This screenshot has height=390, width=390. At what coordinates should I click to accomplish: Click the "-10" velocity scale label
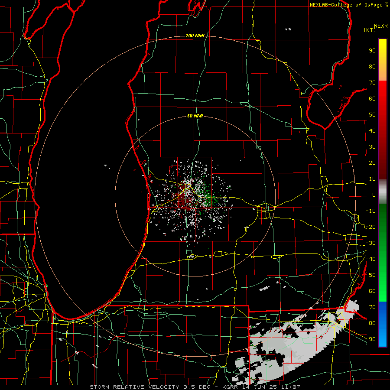[370, 211]
